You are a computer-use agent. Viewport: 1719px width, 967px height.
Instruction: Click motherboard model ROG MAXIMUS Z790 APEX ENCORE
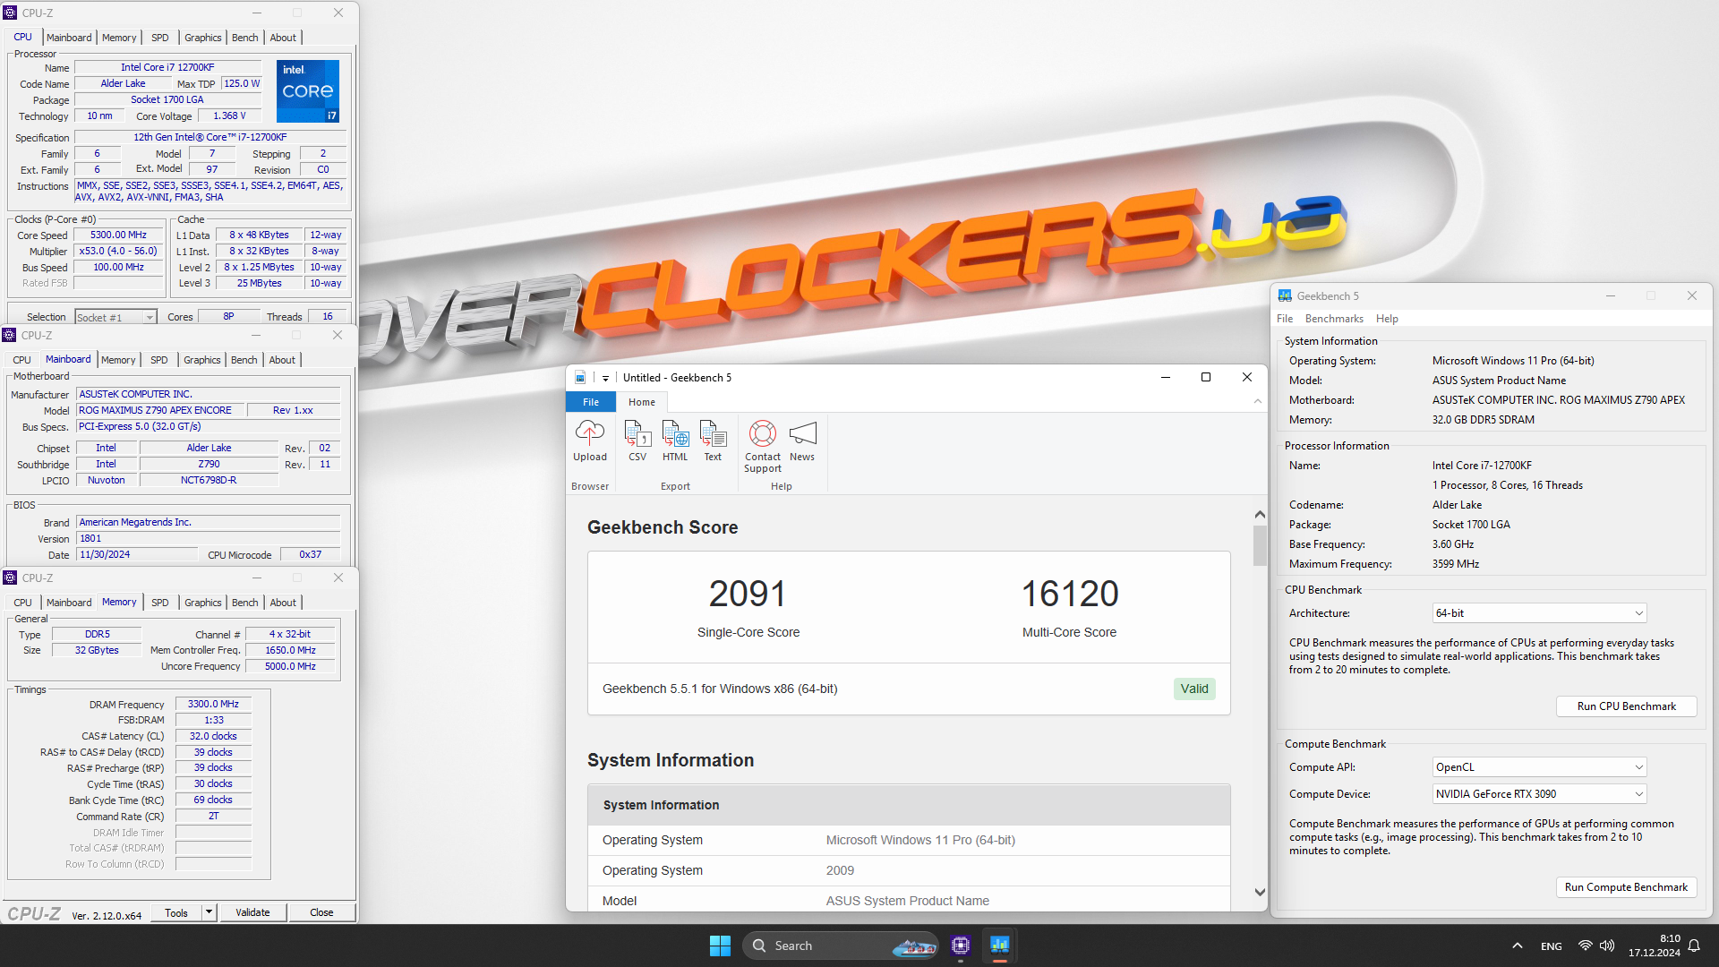pos(162,410)
